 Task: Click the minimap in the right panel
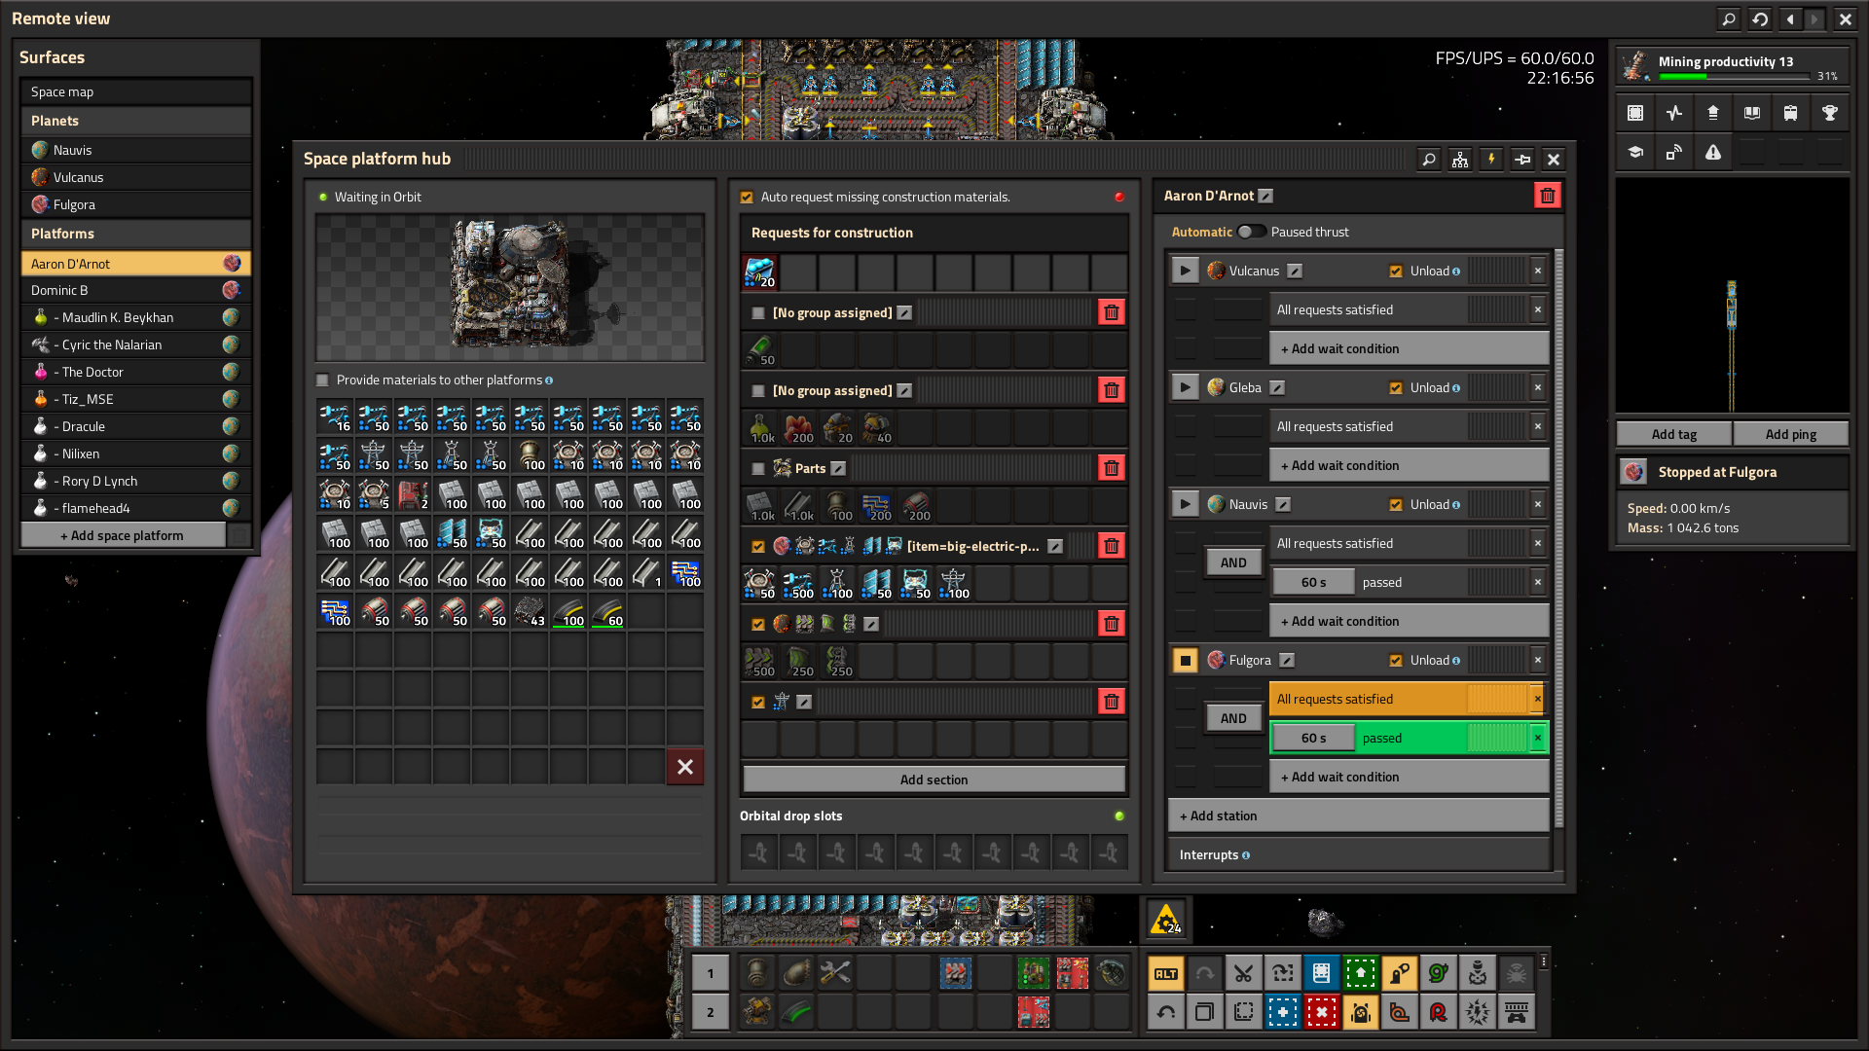coord(1733,297)
